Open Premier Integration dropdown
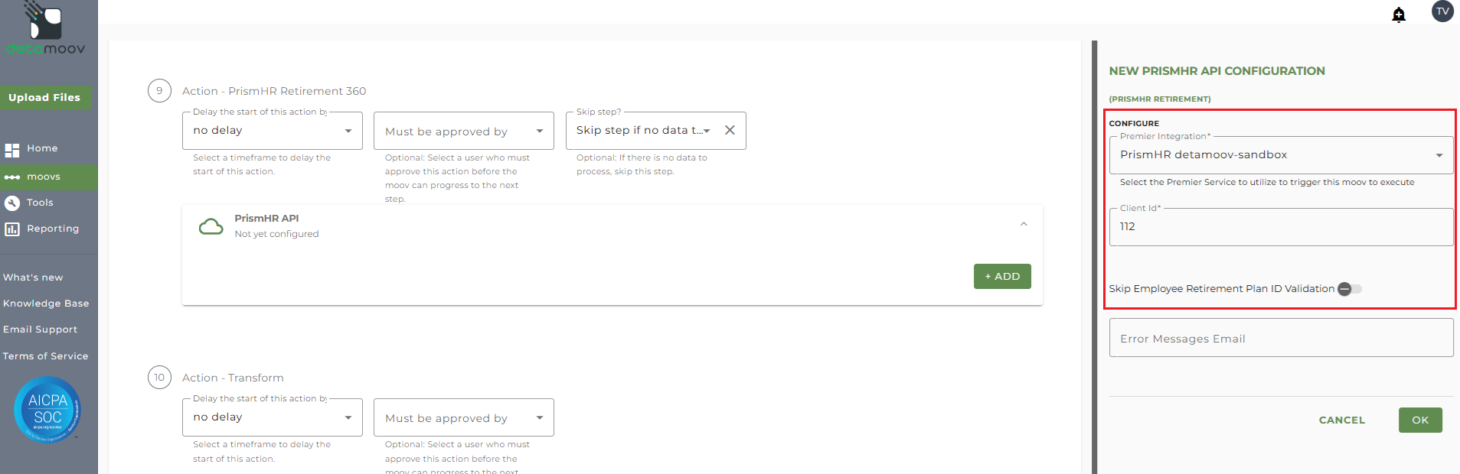This screenshot has height=474, width=1460. click(1281, 155)
